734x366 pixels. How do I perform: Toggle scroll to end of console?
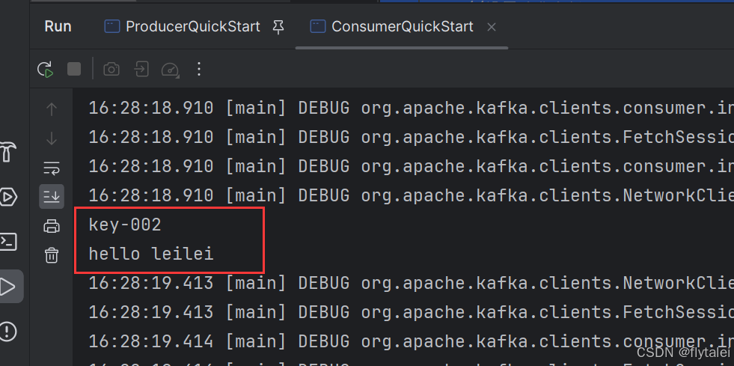pyautogui.click(x=52, y=197)
